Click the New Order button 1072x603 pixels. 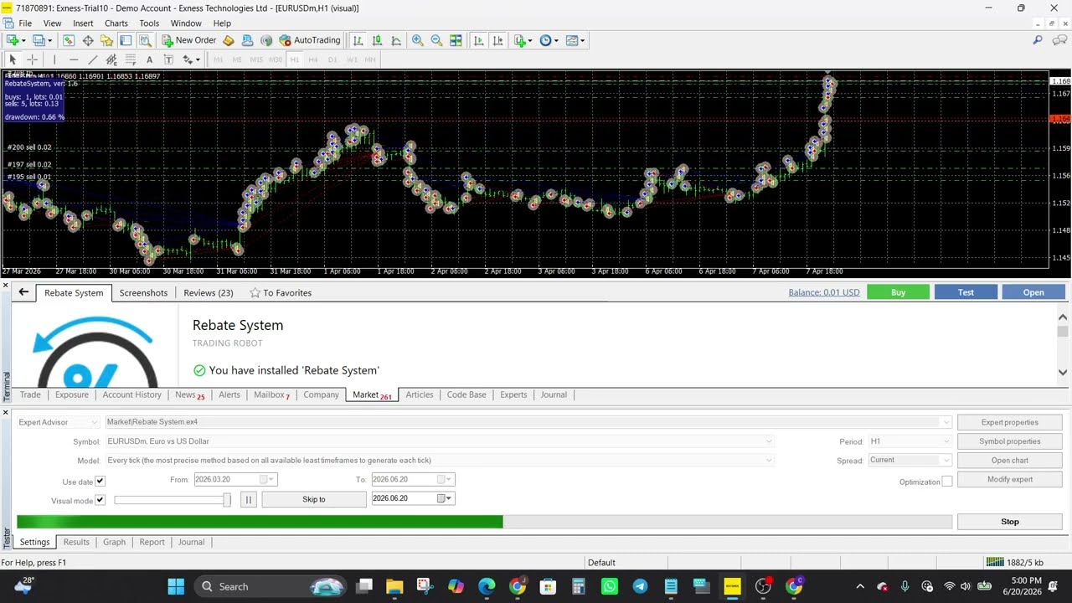pos(189,40)
